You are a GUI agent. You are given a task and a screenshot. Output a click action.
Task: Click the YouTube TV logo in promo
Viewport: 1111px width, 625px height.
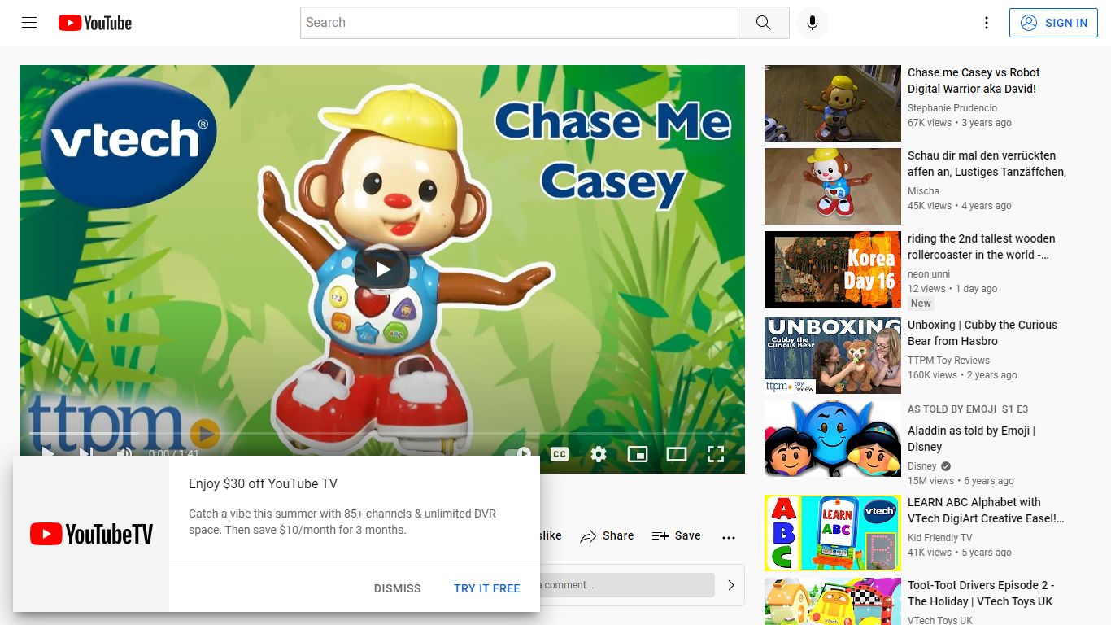pos(91,534)
